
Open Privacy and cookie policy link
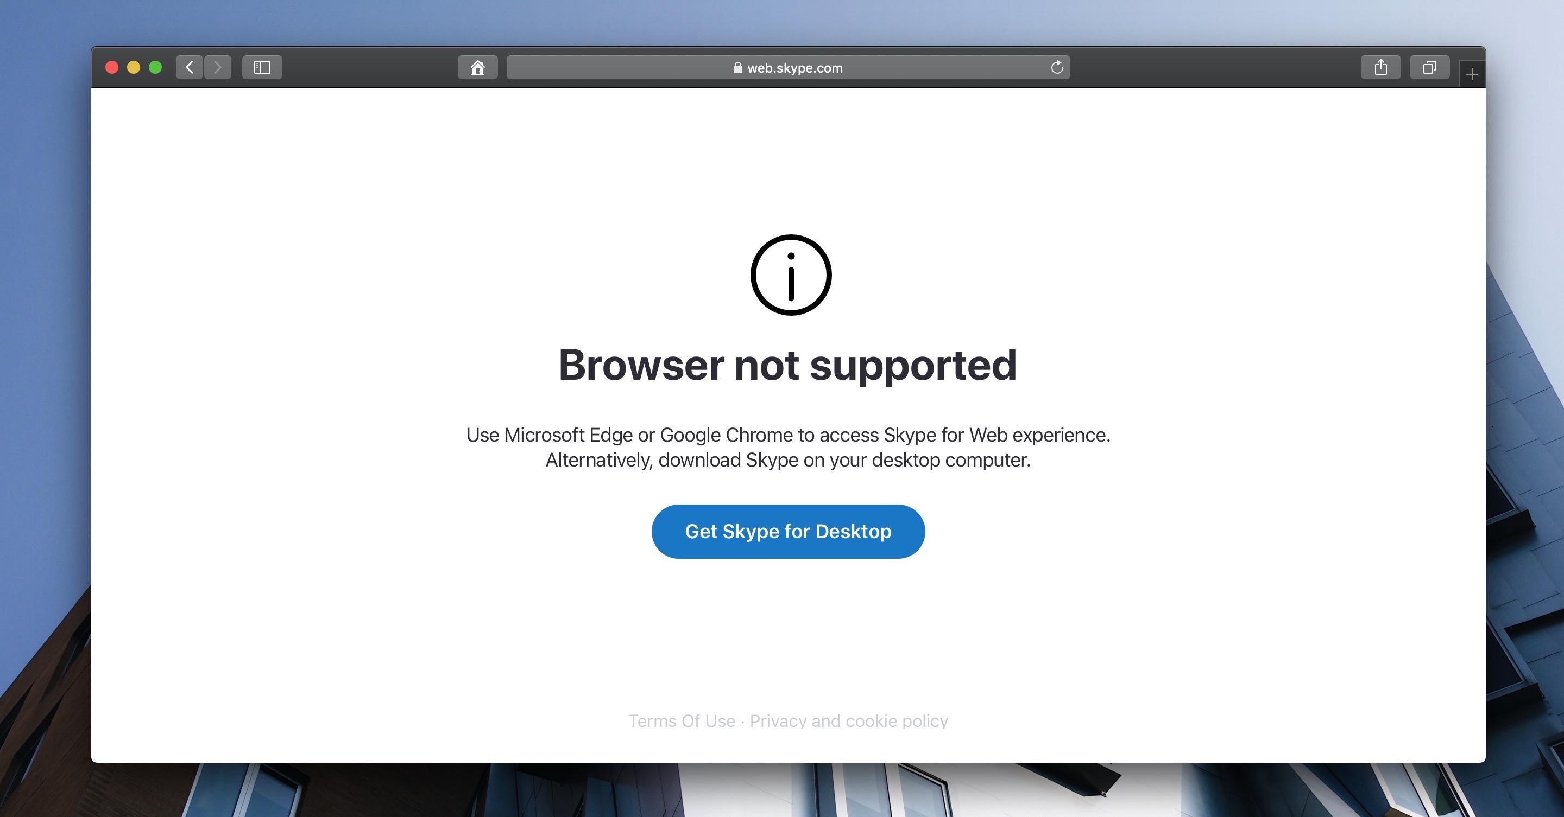[849, 720]
